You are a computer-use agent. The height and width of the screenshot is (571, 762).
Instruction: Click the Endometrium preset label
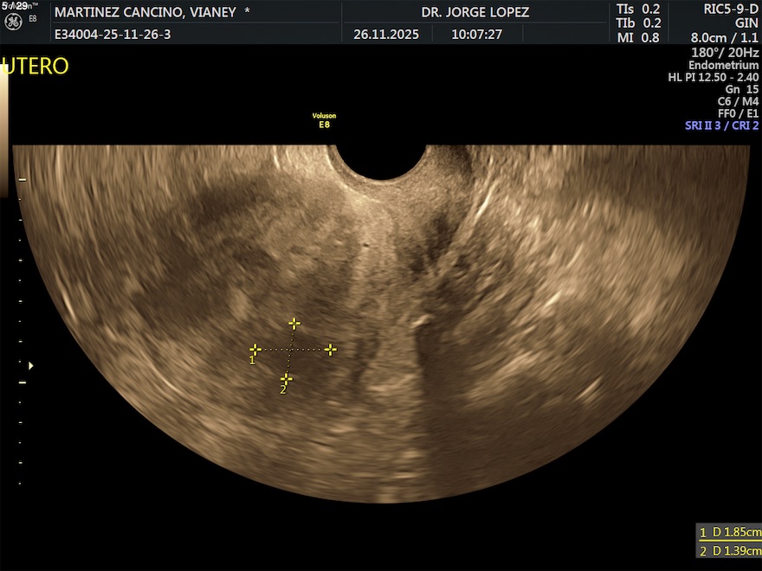point(723,65)
